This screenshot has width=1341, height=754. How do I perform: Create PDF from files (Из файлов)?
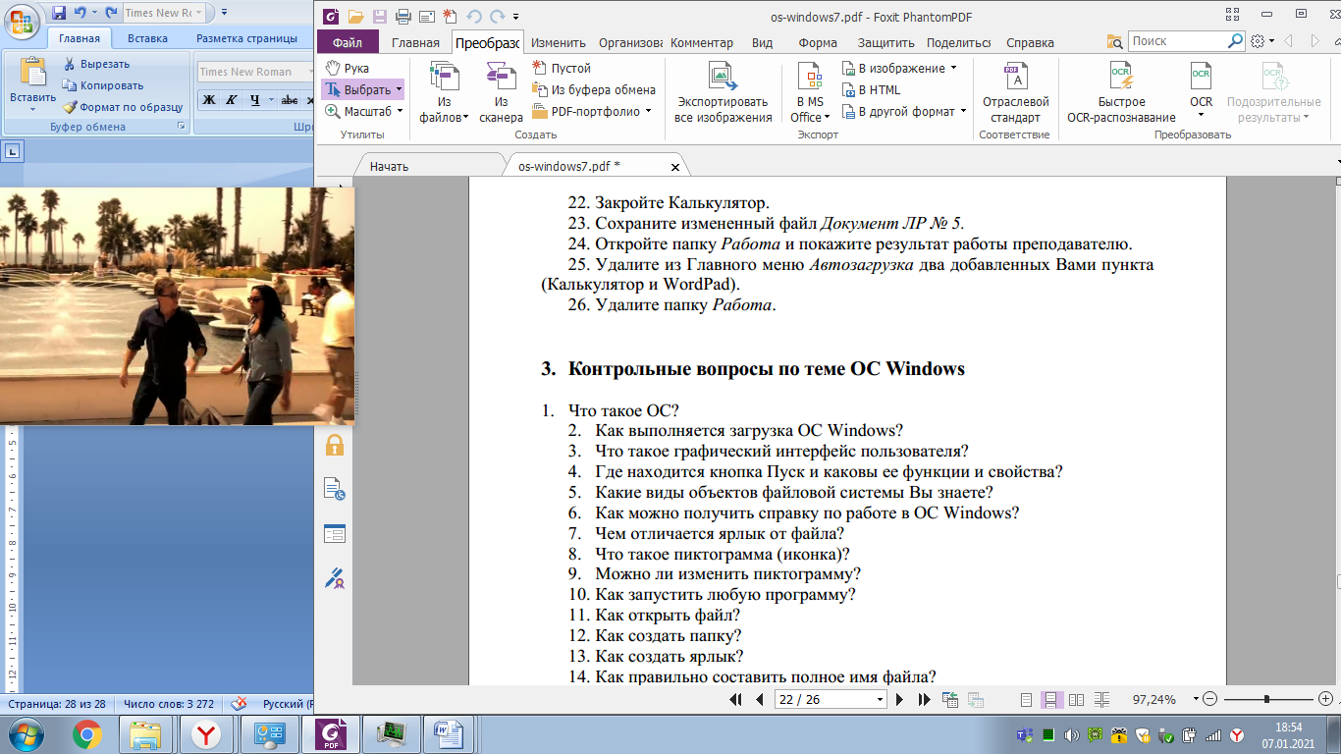click(x=445, y=92)
